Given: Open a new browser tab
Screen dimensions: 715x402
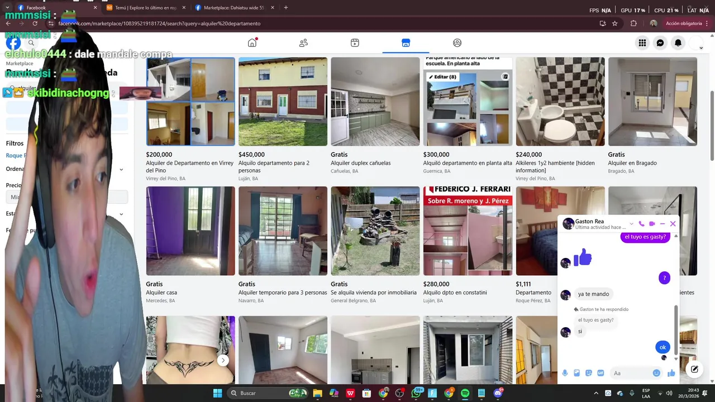Looking at the screenshot, I should (x=286, y=8).
